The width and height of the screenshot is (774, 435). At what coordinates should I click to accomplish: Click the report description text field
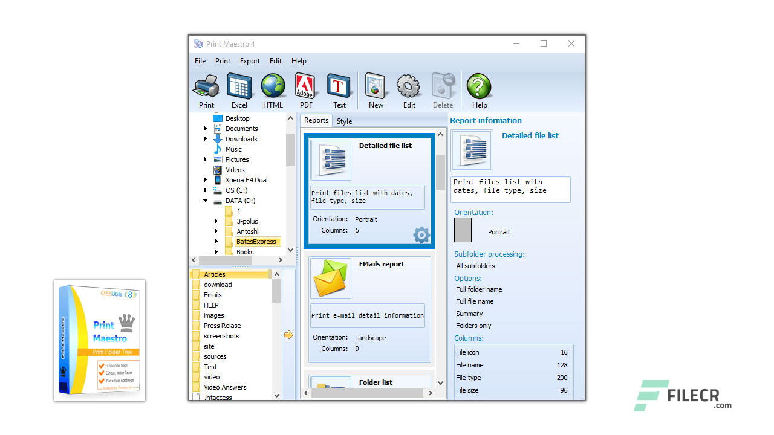[510, 189]
